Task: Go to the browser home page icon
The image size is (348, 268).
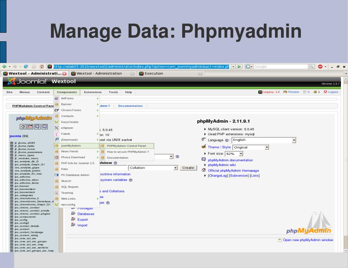Action: [42, 66]
